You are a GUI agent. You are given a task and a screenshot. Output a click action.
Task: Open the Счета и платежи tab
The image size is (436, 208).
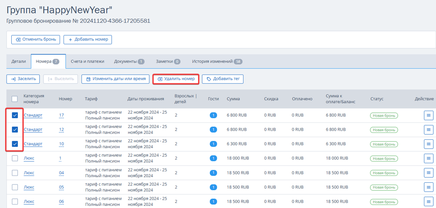coord(87,62)
